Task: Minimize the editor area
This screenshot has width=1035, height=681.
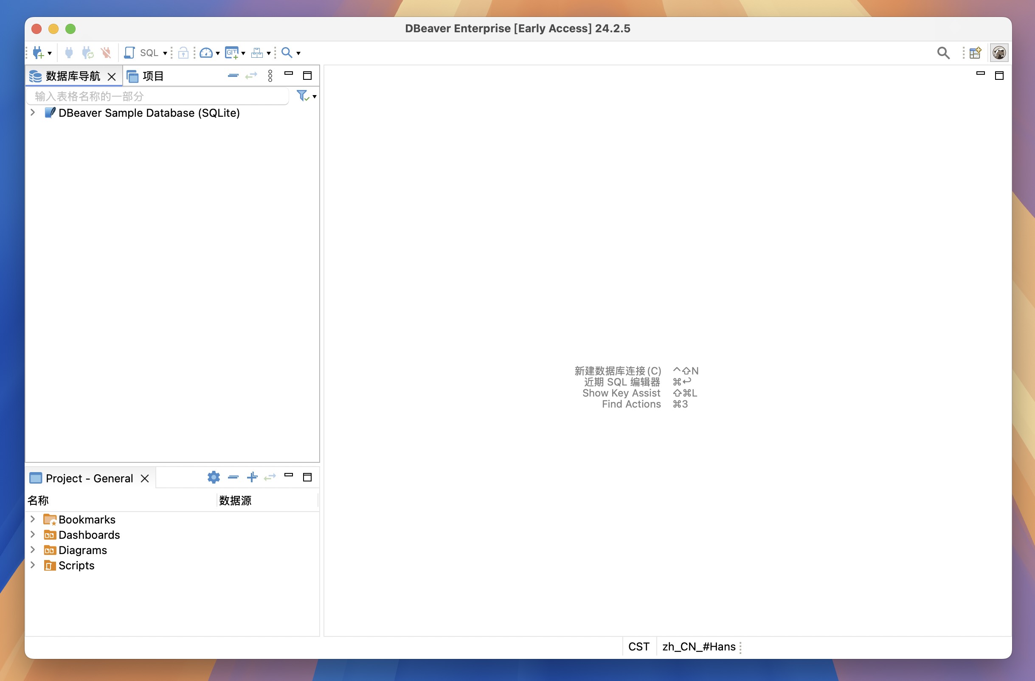Action: coord(981,73)
